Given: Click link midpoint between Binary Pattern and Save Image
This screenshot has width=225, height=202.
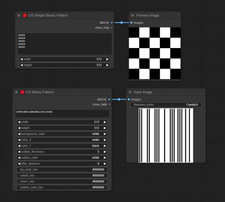Looking at the screenshot, I should [119, 99].
